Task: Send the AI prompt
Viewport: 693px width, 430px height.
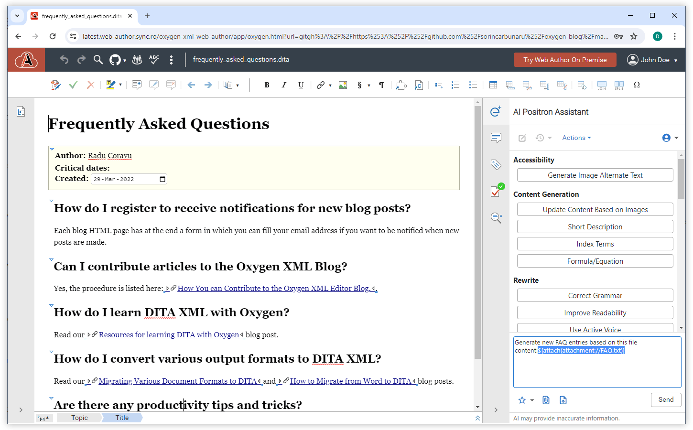Action: click(666, 400)
